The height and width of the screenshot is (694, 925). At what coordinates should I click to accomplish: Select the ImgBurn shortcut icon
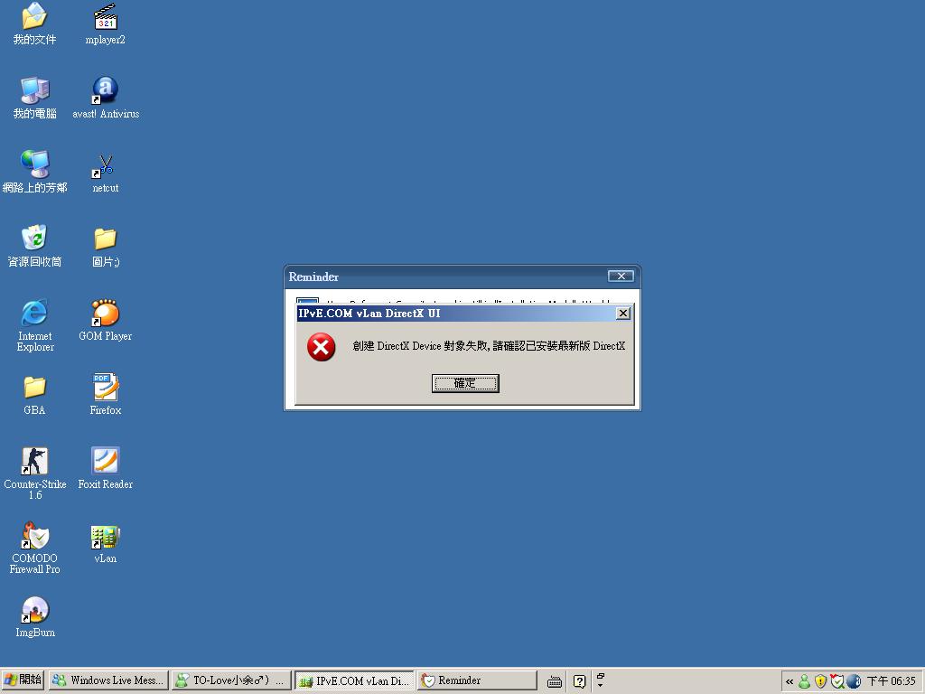coord(35,610)
